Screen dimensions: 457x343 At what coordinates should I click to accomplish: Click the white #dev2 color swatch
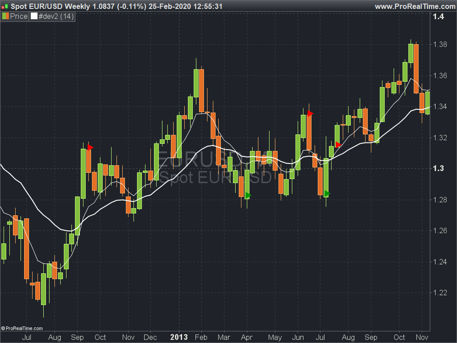coord(34,17)
